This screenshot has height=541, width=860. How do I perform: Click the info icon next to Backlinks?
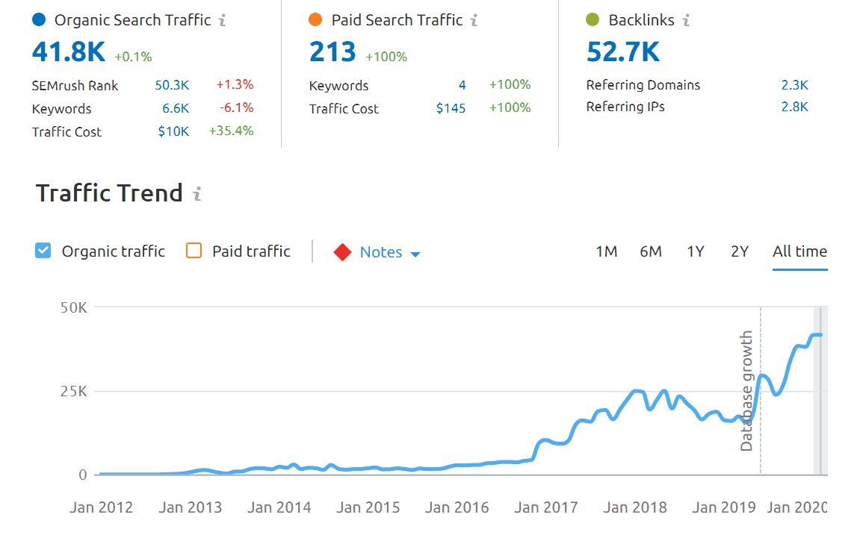point(686,20)
